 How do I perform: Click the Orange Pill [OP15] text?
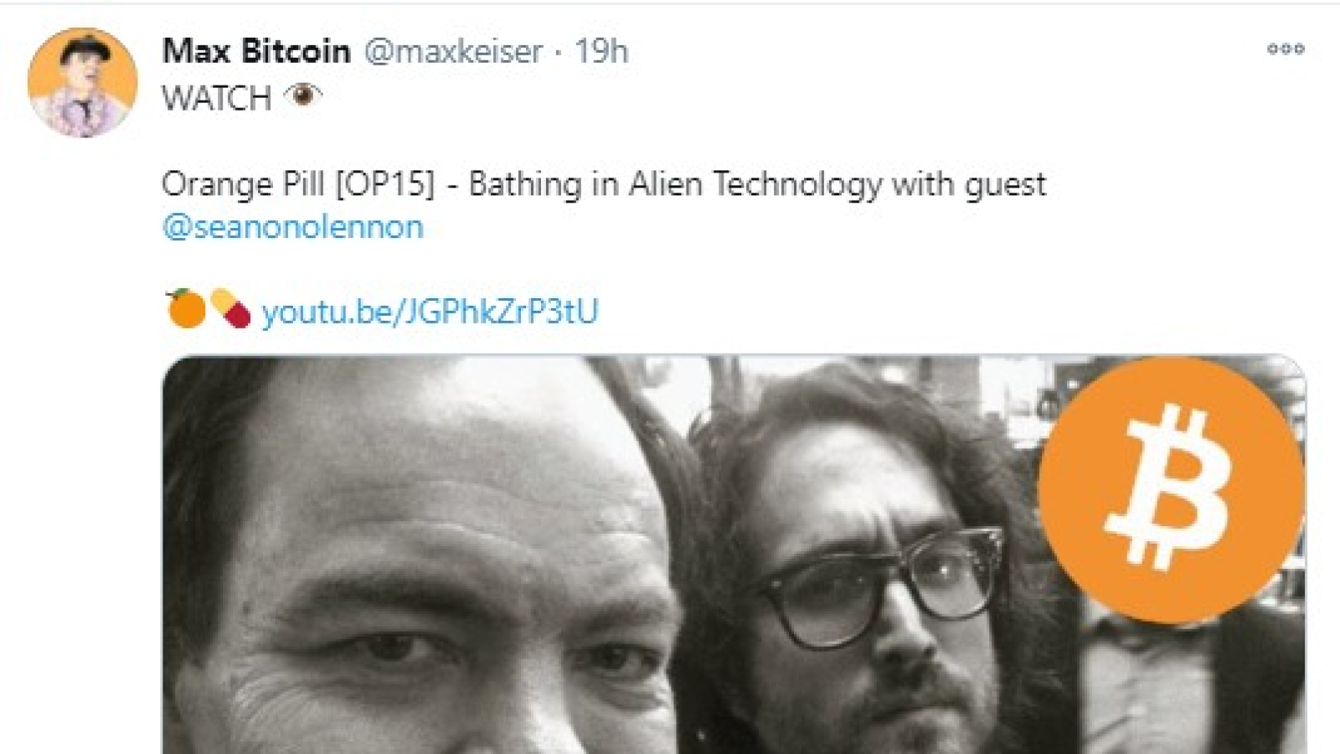298,184
